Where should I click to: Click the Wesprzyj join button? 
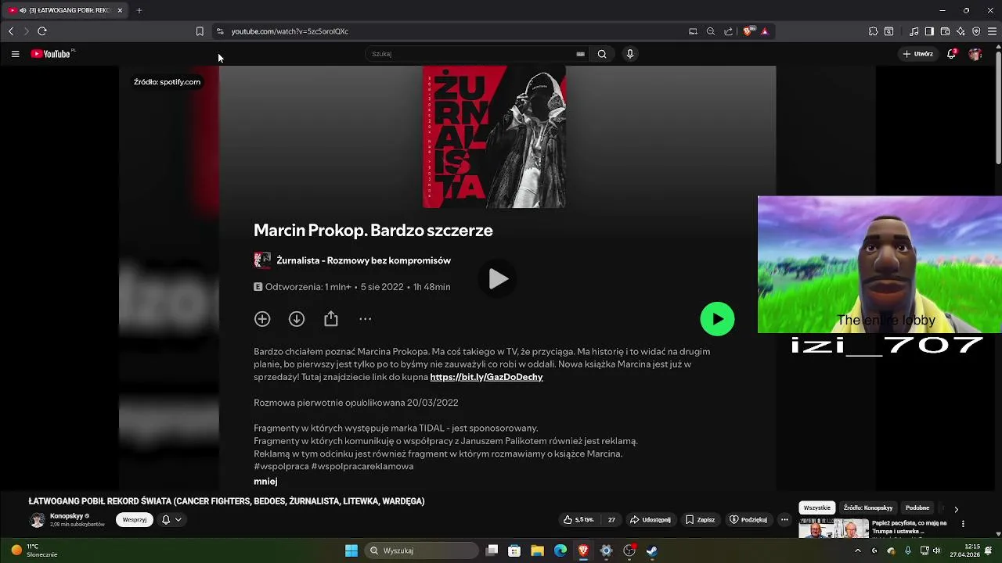[x=135, y=520]
